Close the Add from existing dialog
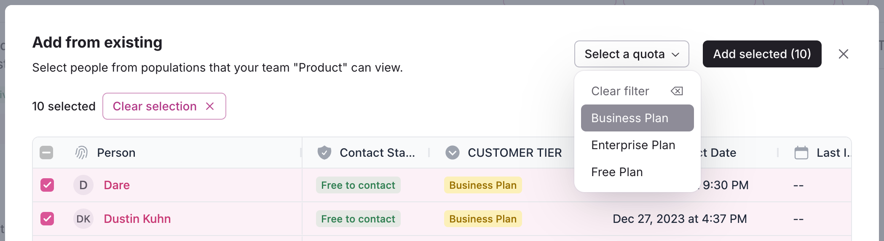884x241 pixels. (843, 54)
